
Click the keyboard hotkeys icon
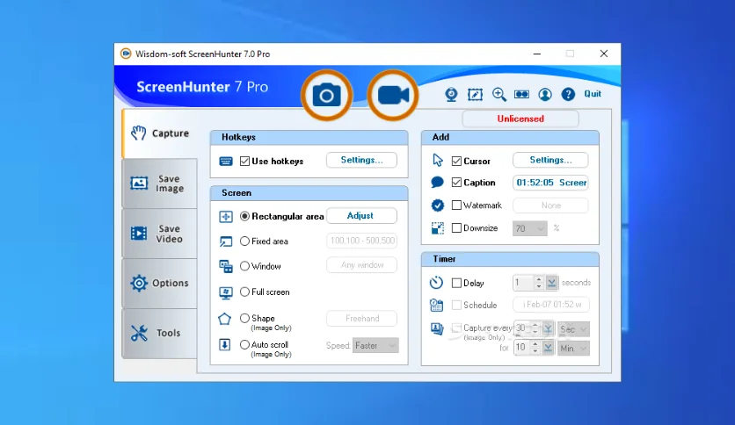(225, 162)
